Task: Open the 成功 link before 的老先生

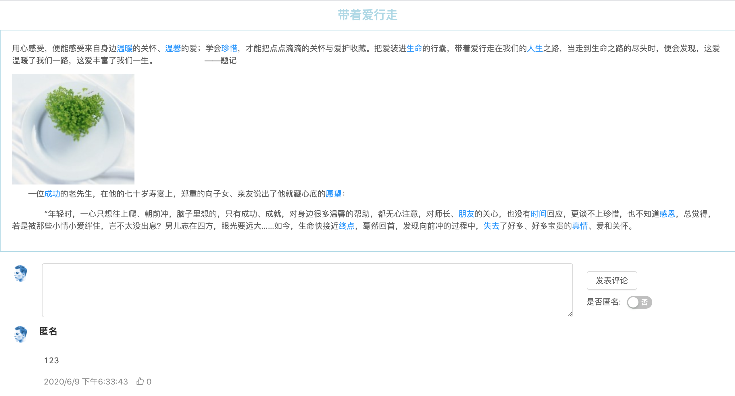Action: 52,194
